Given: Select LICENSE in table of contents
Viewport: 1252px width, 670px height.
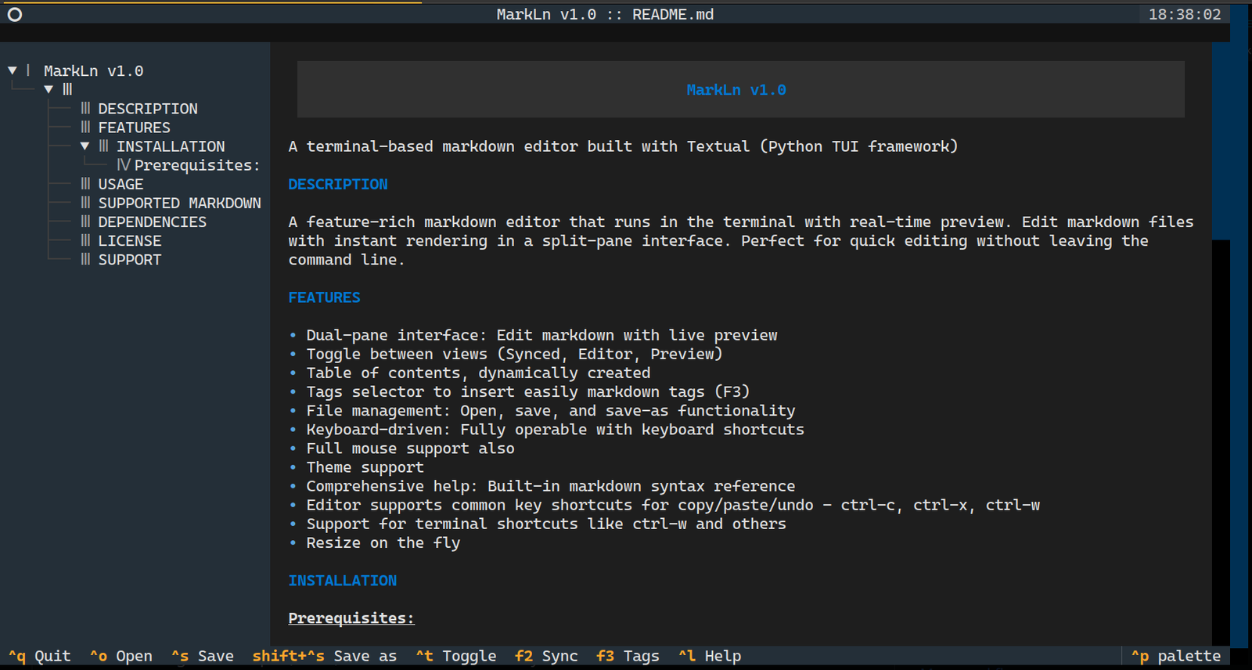Looking at the screenshot, I should (x=130, y=241).
